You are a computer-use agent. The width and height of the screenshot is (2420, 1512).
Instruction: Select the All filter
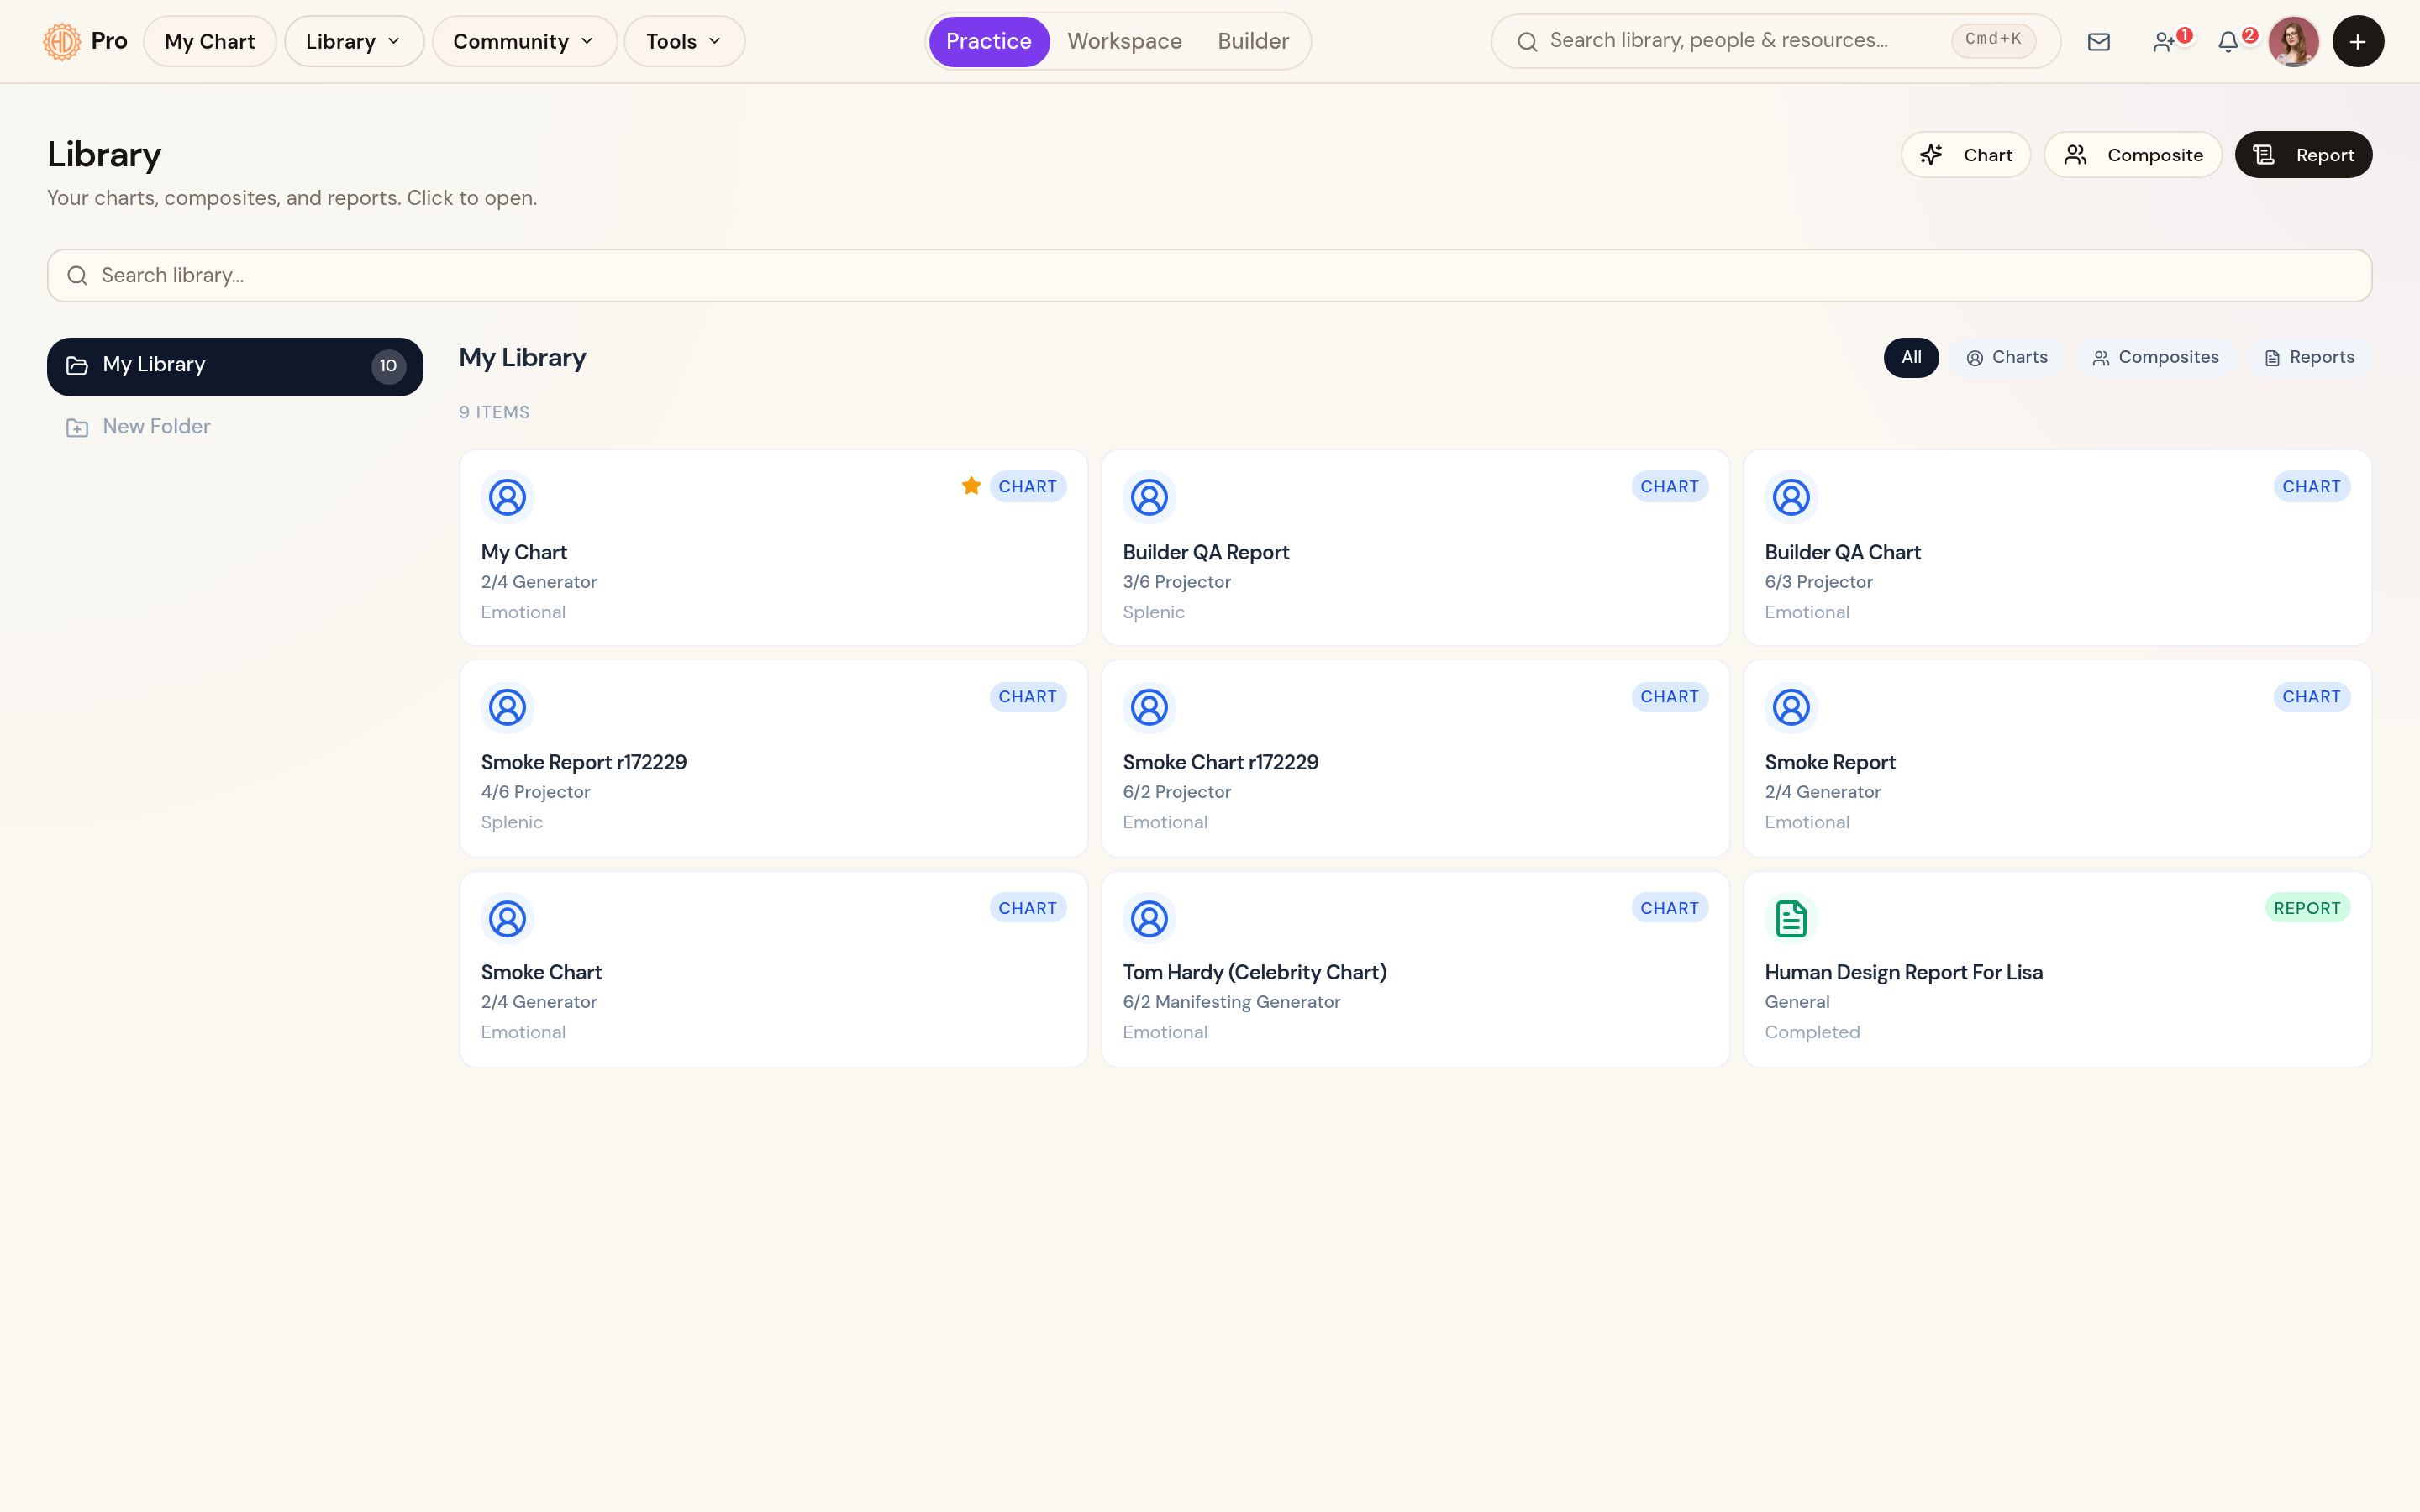(1911, 357)
